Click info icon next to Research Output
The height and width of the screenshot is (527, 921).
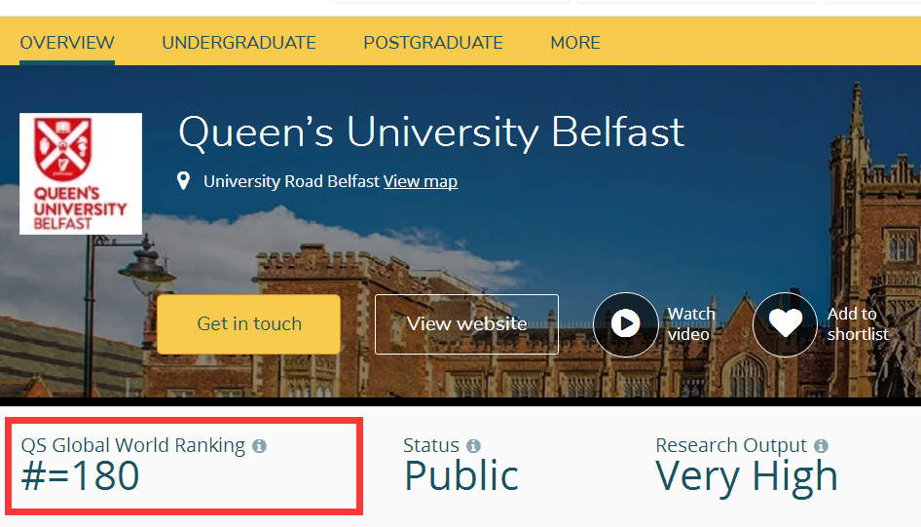[821, 446]
